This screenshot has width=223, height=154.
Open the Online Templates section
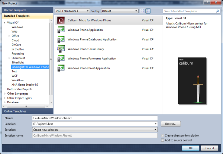click(x=28, y=111)
